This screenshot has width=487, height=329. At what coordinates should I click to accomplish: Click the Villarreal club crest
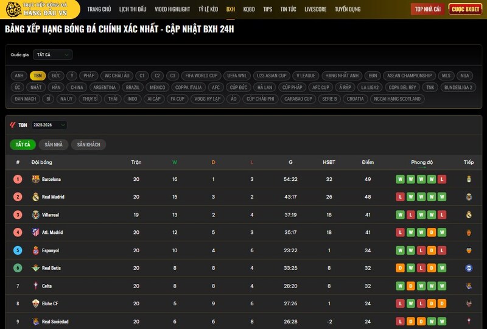pos(35,214)
